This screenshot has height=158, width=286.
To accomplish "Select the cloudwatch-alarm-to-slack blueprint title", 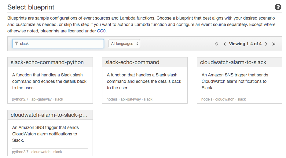I will click(x=233, y=62).
